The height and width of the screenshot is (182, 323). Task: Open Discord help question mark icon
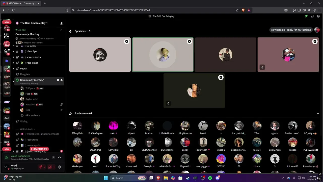pyautogui.click(x=318, y=16)
